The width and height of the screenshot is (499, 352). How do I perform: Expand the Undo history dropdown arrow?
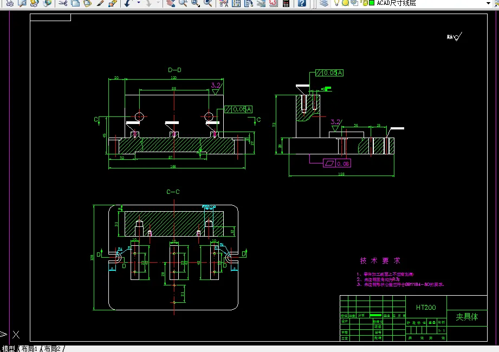[139, 3]
